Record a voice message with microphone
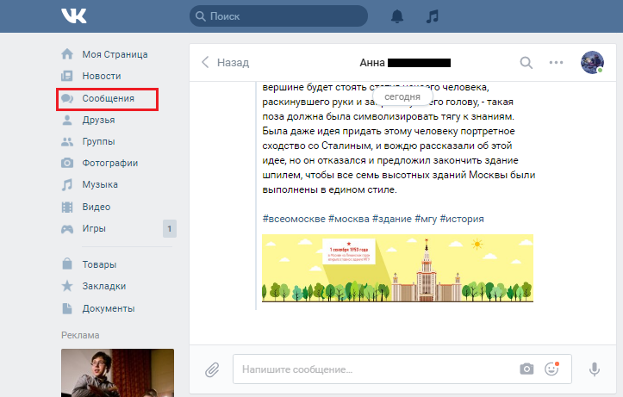The height and width of the screenshot is (397, 623). pyautogui.click(x=594, y=369)
